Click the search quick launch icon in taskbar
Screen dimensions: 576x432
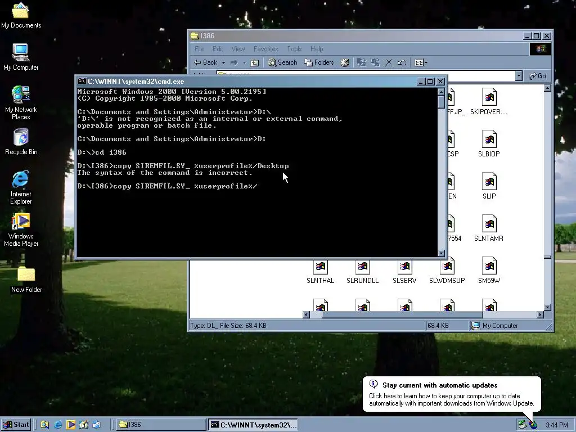(x=45, y=425)
